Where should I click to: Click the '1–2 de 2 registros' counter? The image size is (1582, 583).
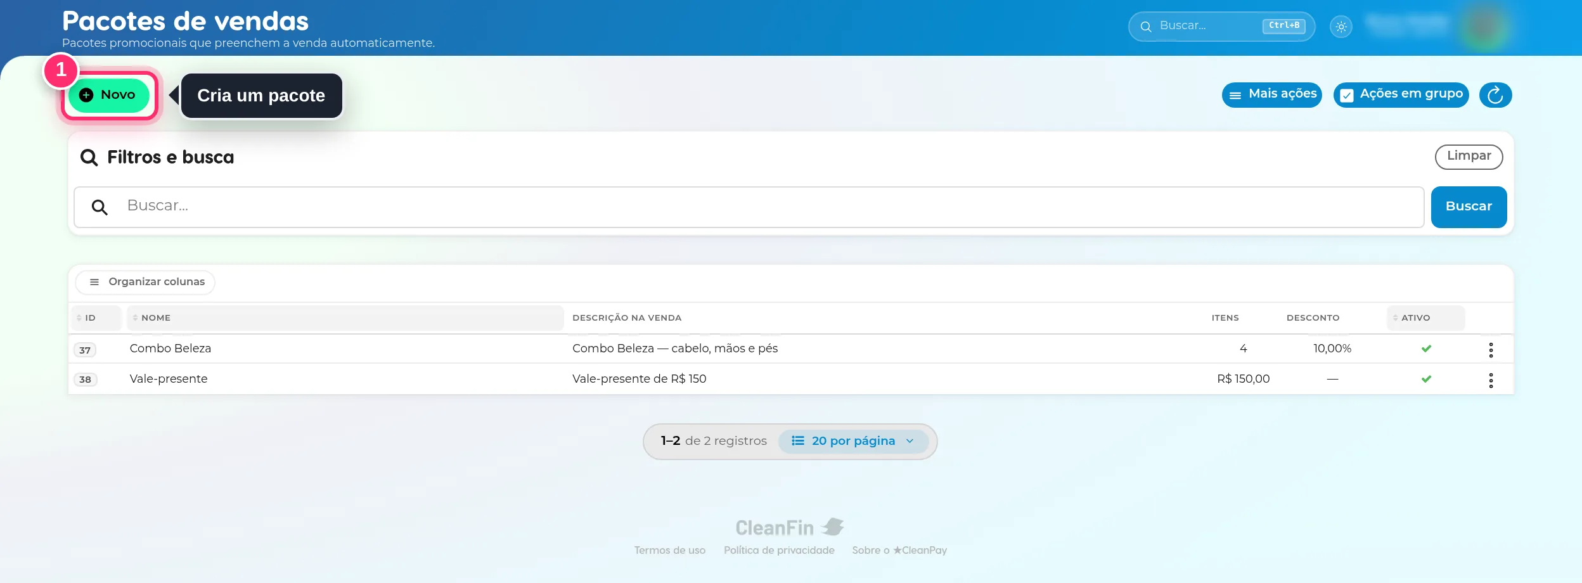coord(714,441)
